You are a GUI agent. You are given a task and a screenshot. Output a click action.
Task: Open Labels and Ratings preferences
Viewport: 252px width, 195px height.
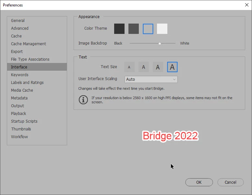click(x=37, y=82)
